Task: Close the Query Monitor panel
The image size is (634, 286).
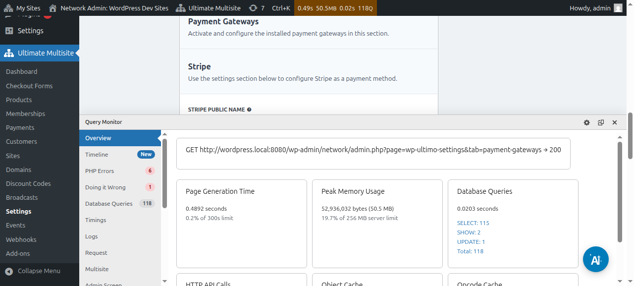Action: 615,122
